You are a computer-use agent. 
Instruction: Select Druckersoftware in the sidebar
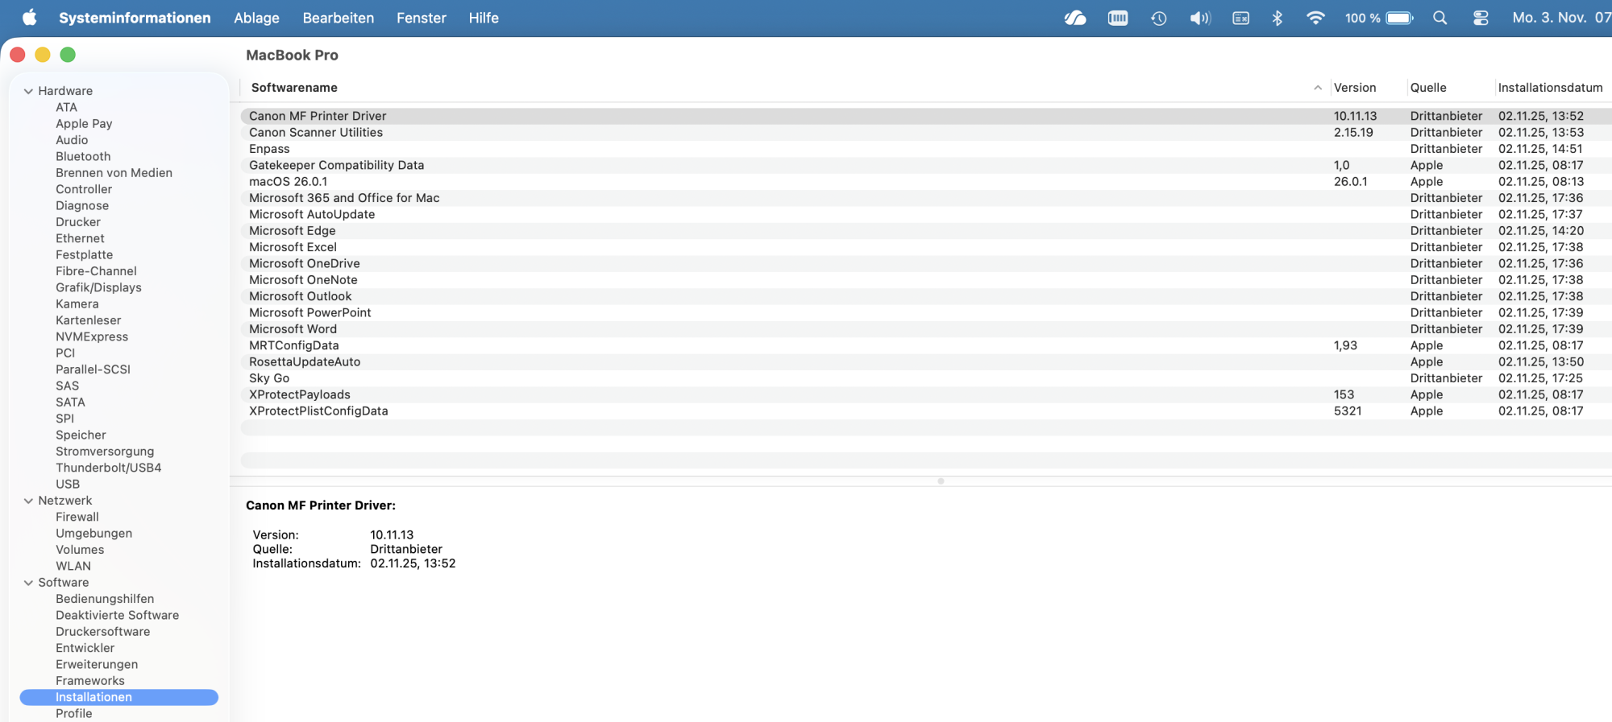pyautogui.click(x=102, y=631)
